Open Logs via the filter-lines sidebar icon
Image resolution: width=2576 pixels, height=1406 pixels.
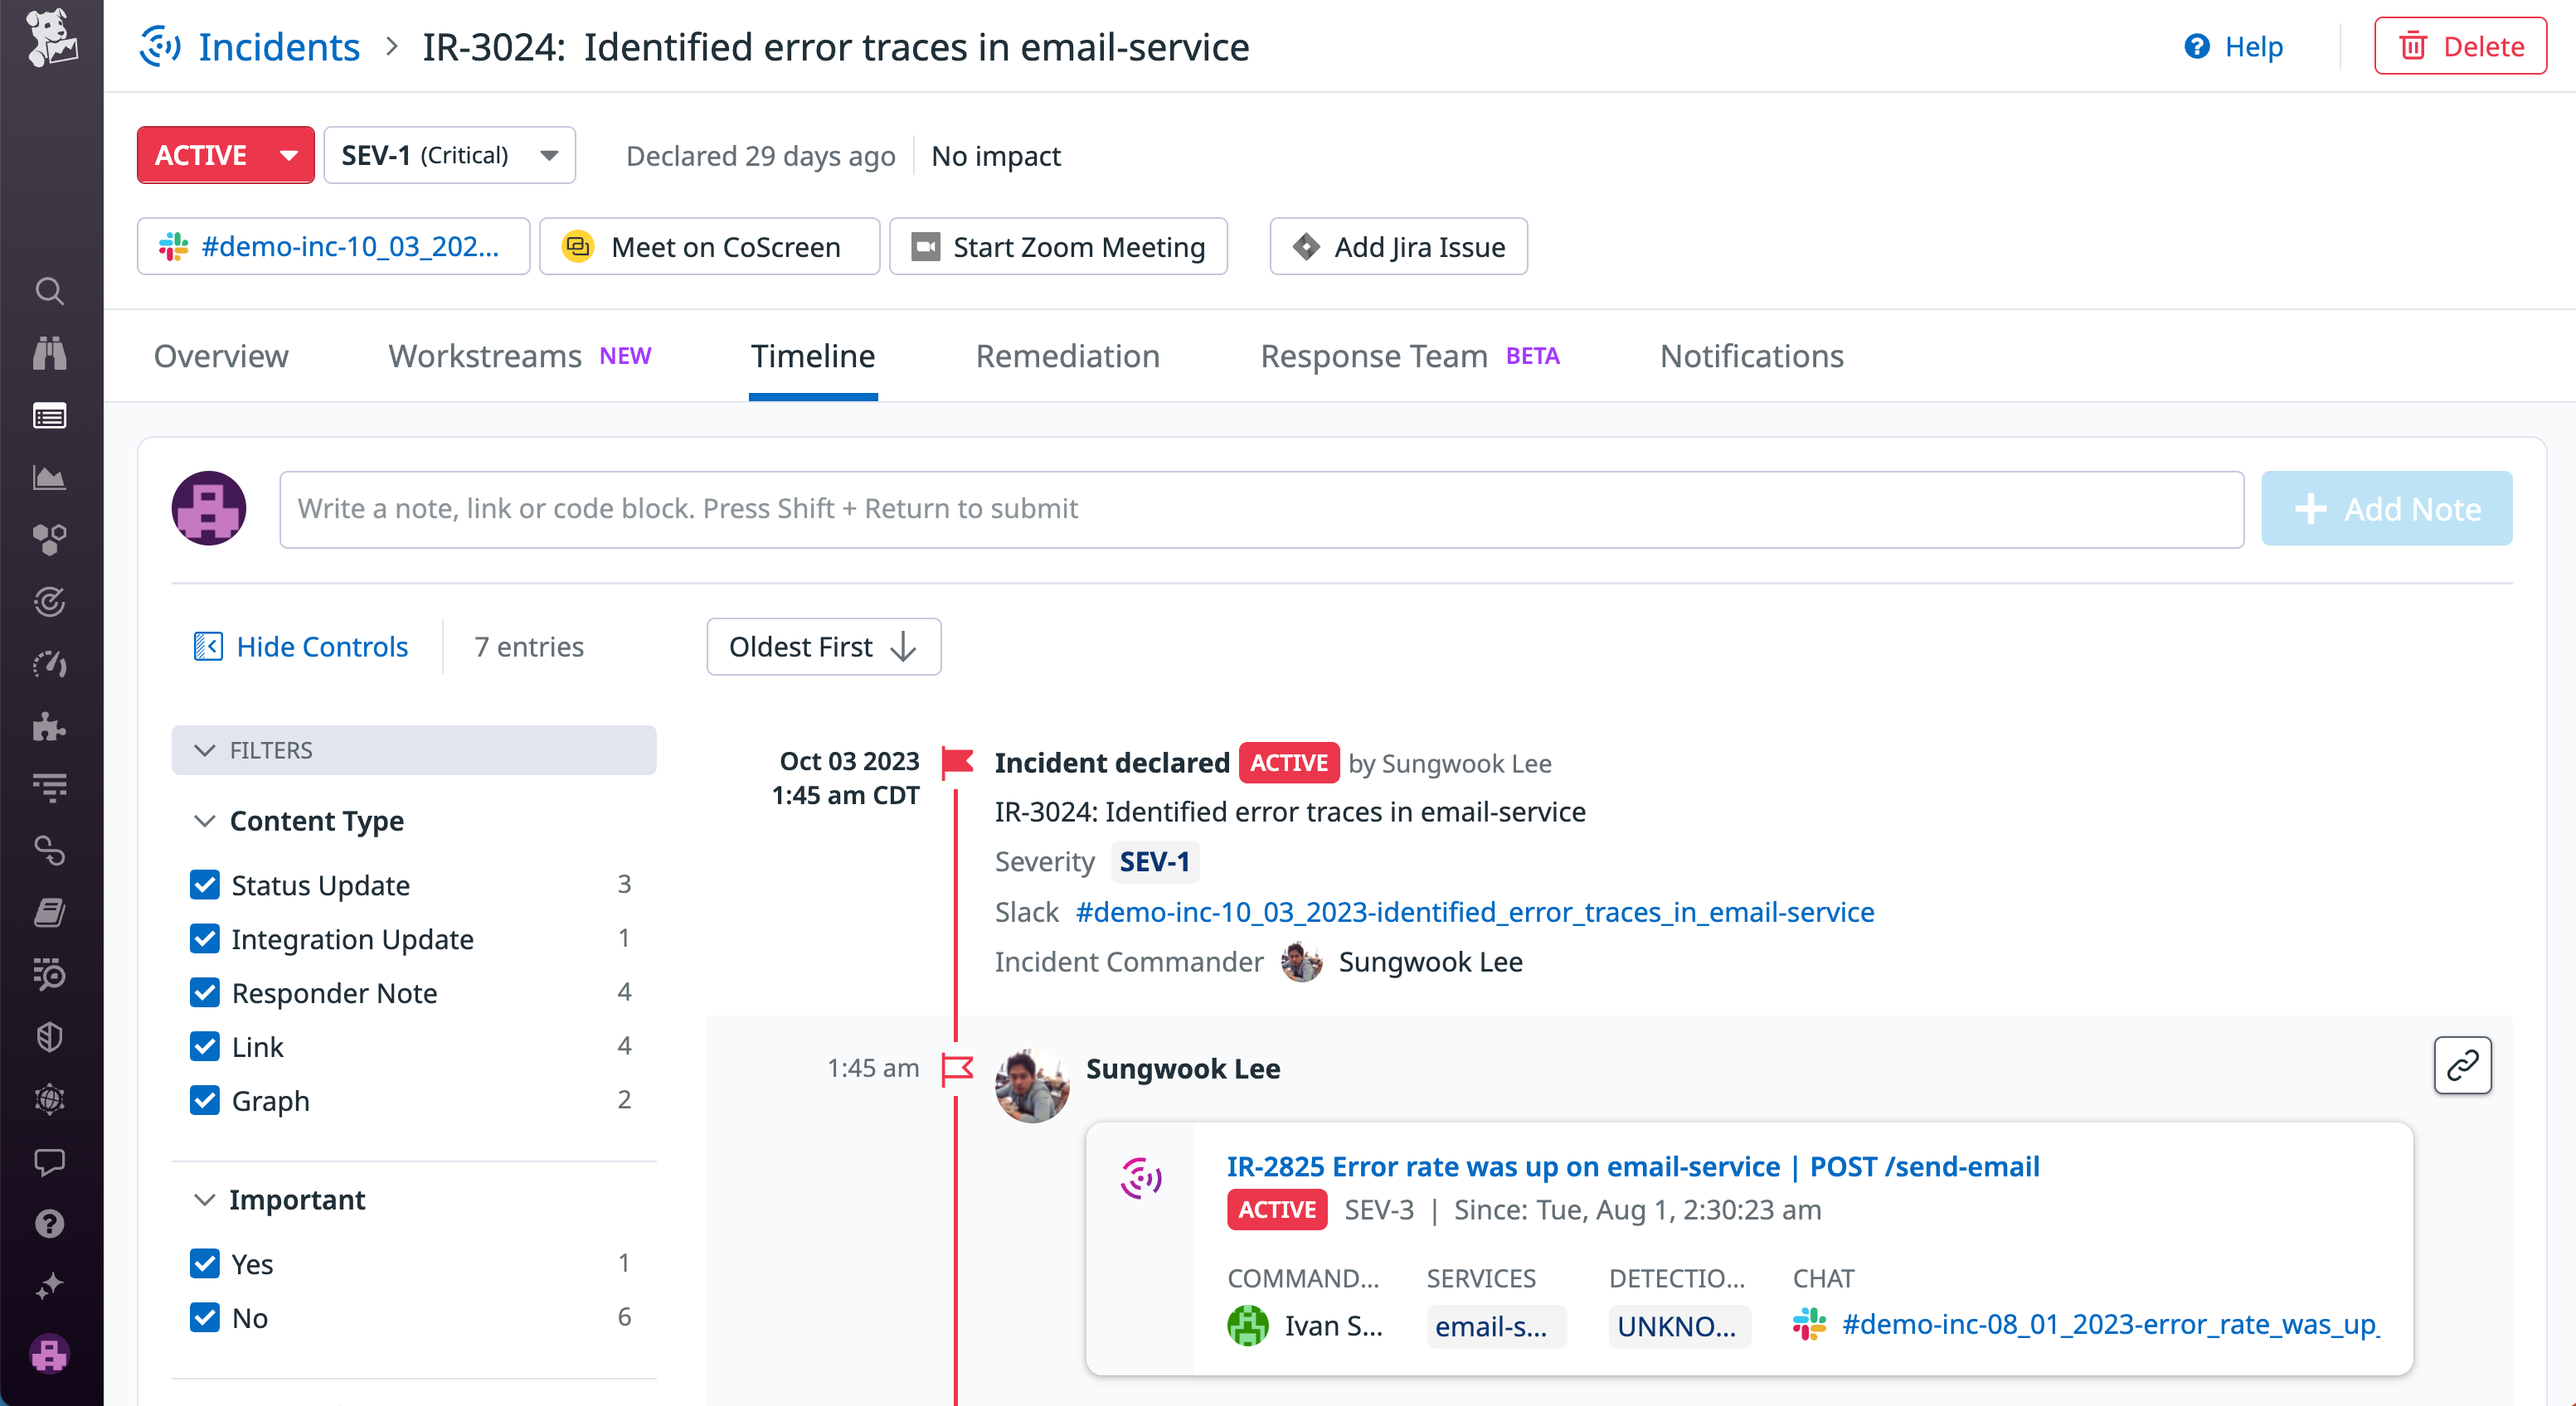coord(49,787)
